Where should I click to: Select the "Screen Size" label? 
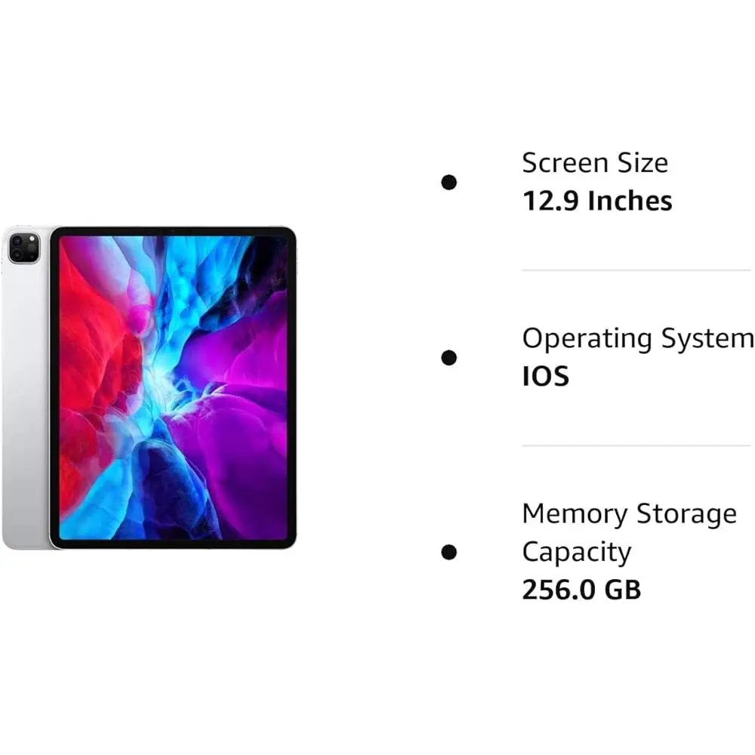point(595,163)
